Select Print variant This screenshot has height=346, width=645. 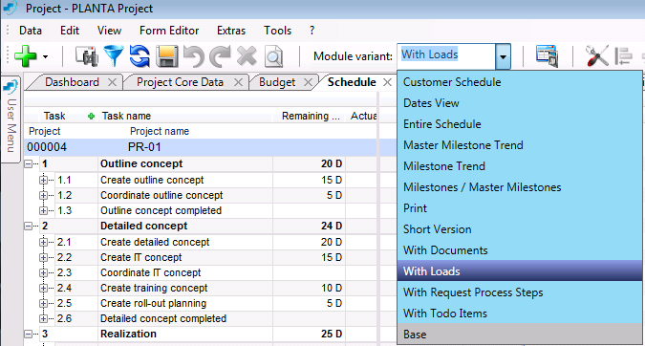pos(520,207)
